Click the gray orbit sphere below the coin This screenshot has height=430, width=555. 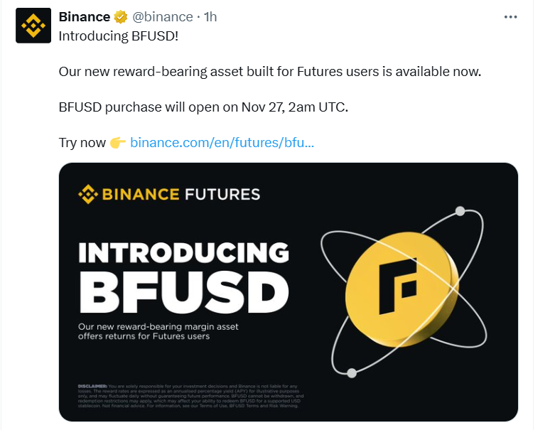[x=352, y=373]
